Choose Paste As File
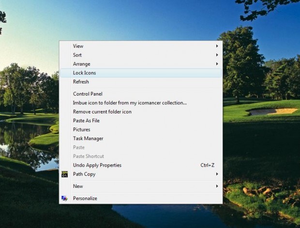 pyautogui.click(x=86, y=120)
